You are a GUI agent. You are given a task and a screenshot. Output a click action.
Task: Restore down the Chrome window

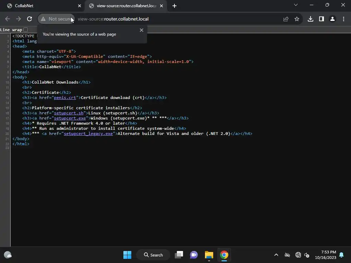tap(327, 5)
